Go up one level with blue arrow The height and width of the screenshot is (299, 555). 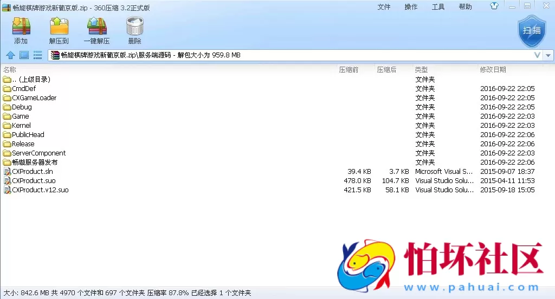(x=11, y=55)
